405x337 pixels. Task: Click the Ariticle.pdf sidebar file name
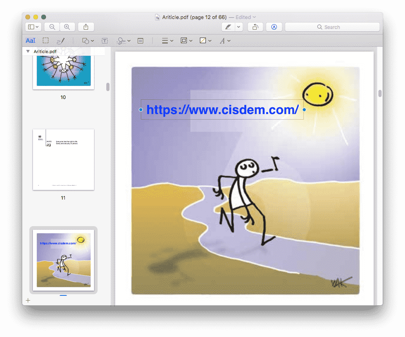coord(45,51)
